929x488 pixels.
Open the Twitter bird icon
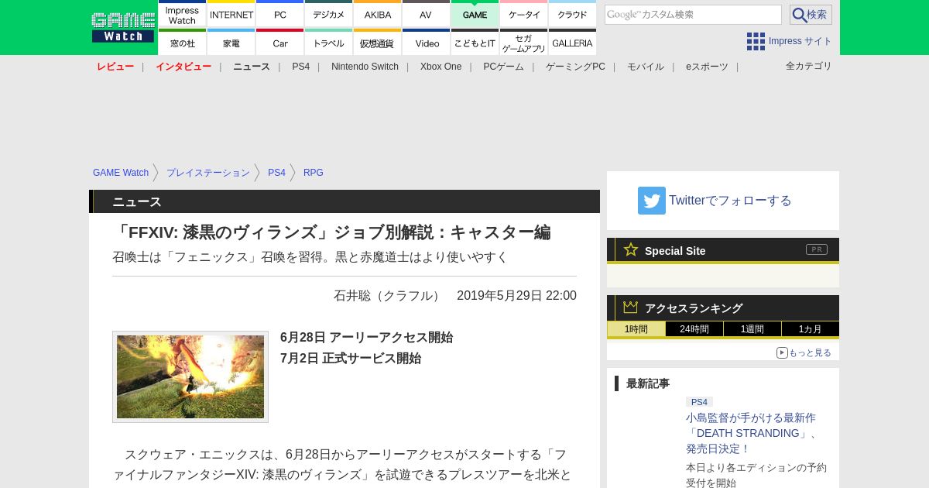coord(652,201)
